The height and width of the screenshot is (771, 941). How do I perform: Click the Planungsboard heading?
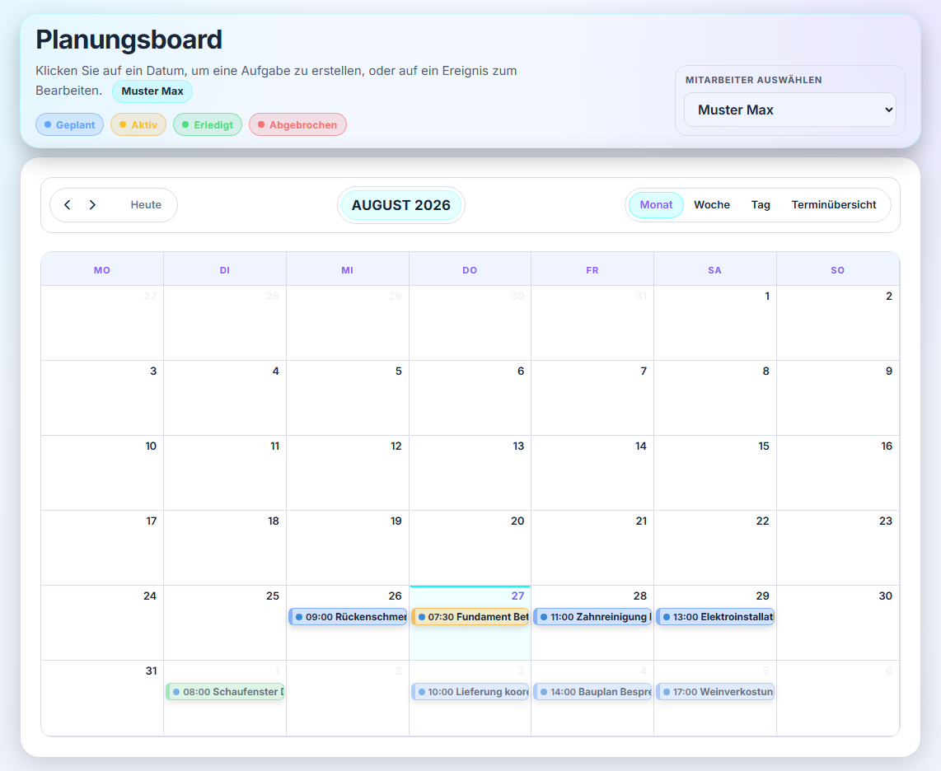pyautogui.click(x=129, y=40)
